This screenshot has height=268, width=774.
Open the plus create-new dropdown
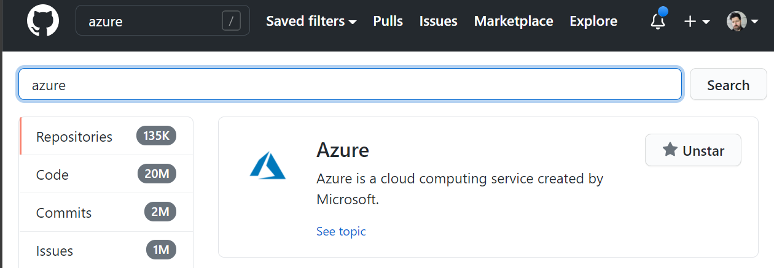[x=697, y=21]
